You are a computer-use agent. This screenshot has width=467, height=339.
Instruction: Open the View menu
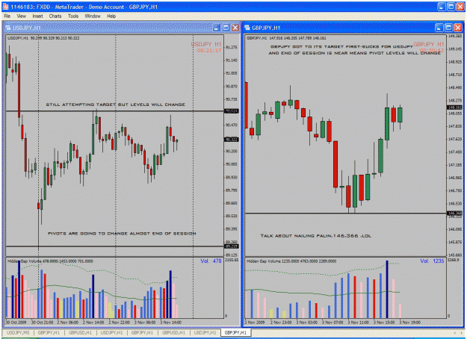click(x=21, y=16)
